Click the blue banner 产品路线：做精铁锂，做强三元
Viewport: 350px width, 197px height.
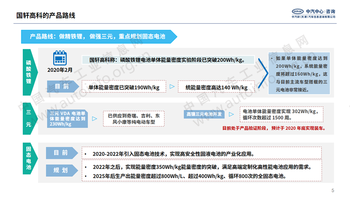coord(99,37)
